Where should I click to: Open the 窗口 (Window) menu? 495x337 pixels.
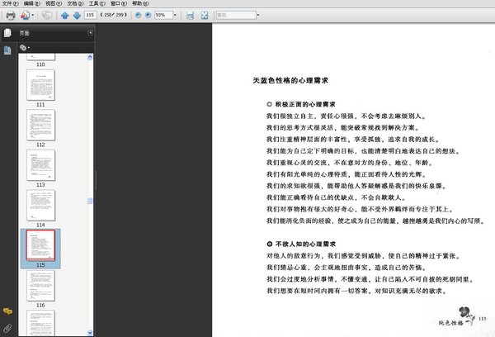(119, 3)
